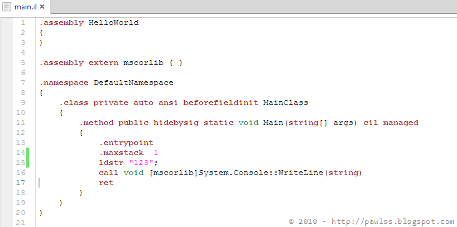Click the main.il file document icon
The height and width of the screenshot is (227, 457).
tap(7, 6)
